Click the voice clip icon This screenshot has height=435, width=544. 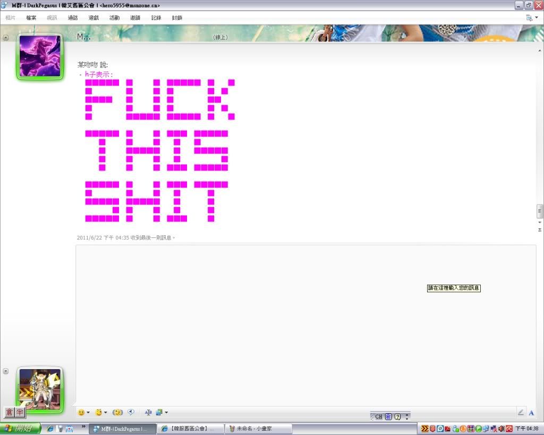[x=131, y=412]
